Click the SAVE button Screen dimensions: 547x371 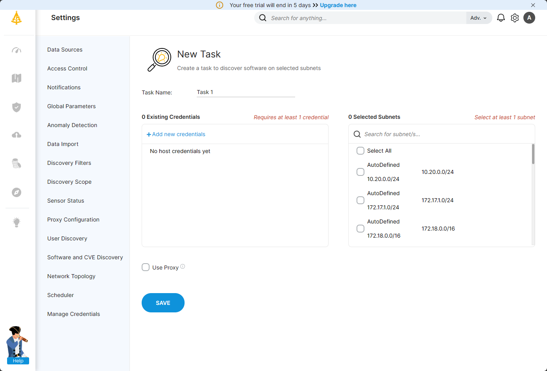point(163,303)
